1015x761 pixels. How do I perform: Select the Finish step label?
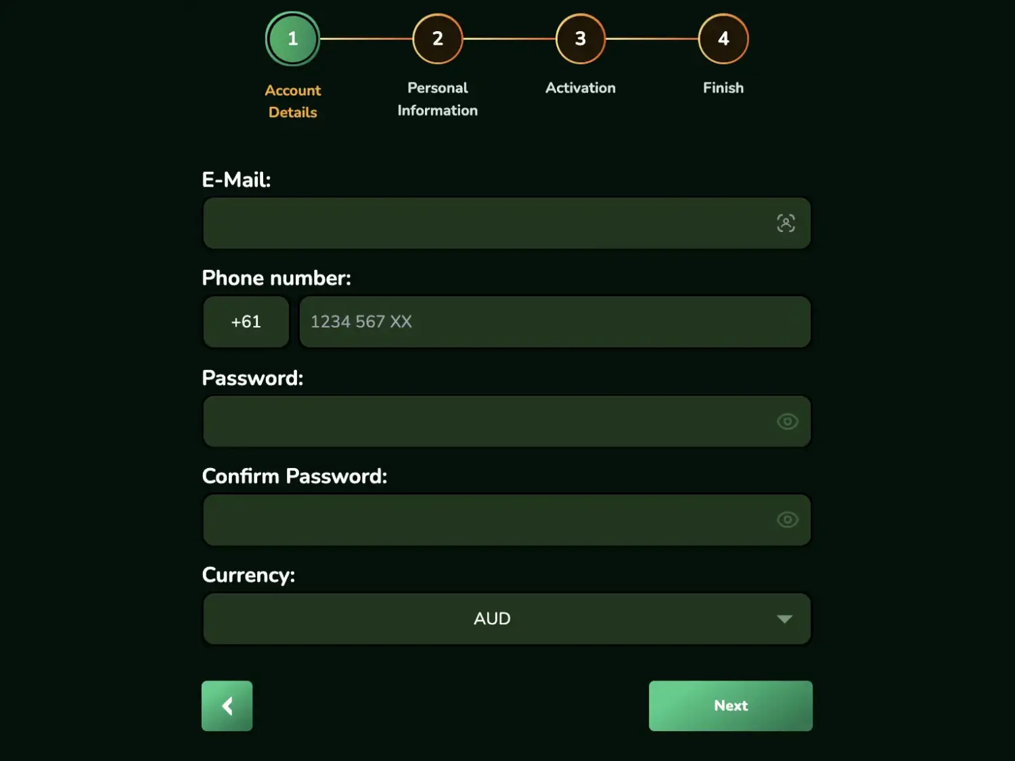click(723, 88)
